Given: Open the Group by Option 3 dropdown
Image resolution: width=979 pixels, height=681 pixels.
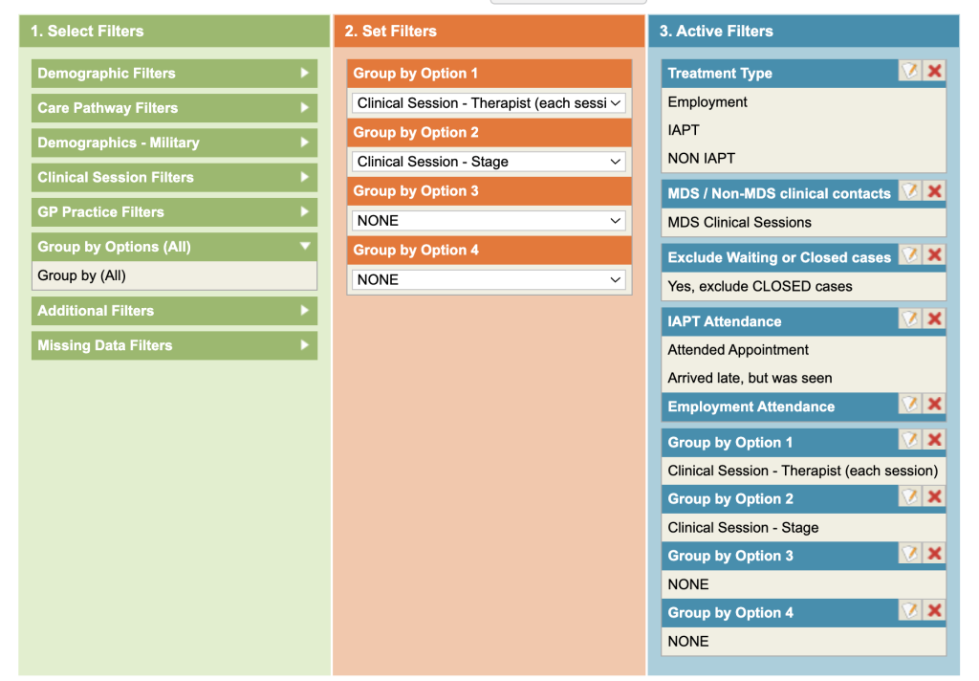Looking at the screenshot, I should point(489,220).
